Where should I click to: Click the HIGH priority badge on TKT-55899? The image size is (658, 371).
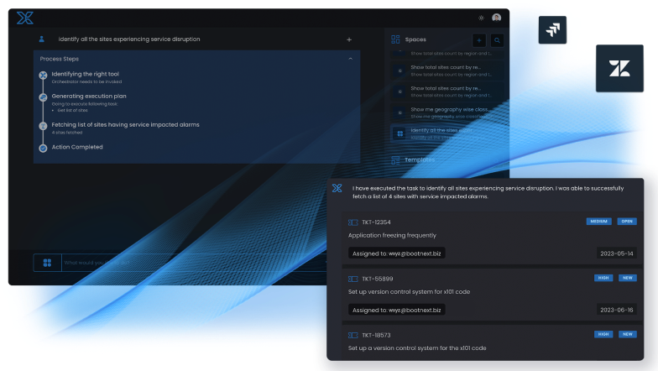[603, 278]
